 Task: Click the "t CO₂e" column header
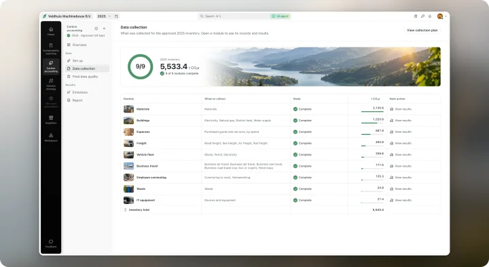(376, 99)
